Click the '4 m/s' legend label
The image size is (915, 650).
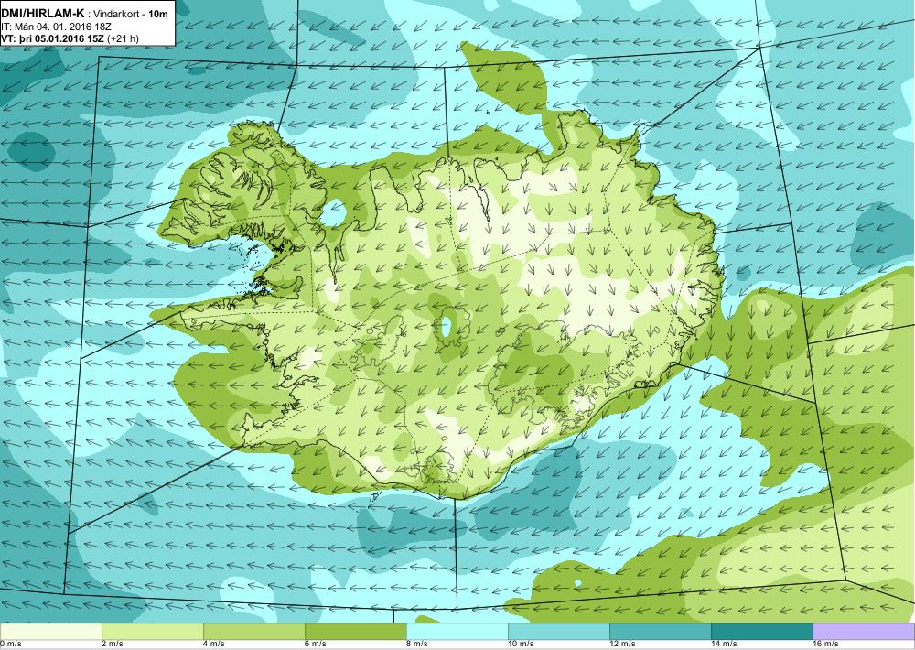coord(214,645)
